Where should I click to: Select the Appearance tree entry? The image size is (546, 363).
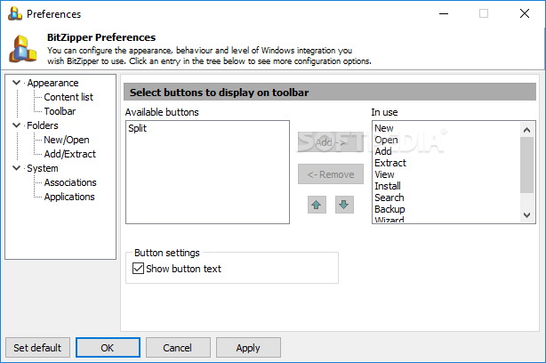coord(52,83)
